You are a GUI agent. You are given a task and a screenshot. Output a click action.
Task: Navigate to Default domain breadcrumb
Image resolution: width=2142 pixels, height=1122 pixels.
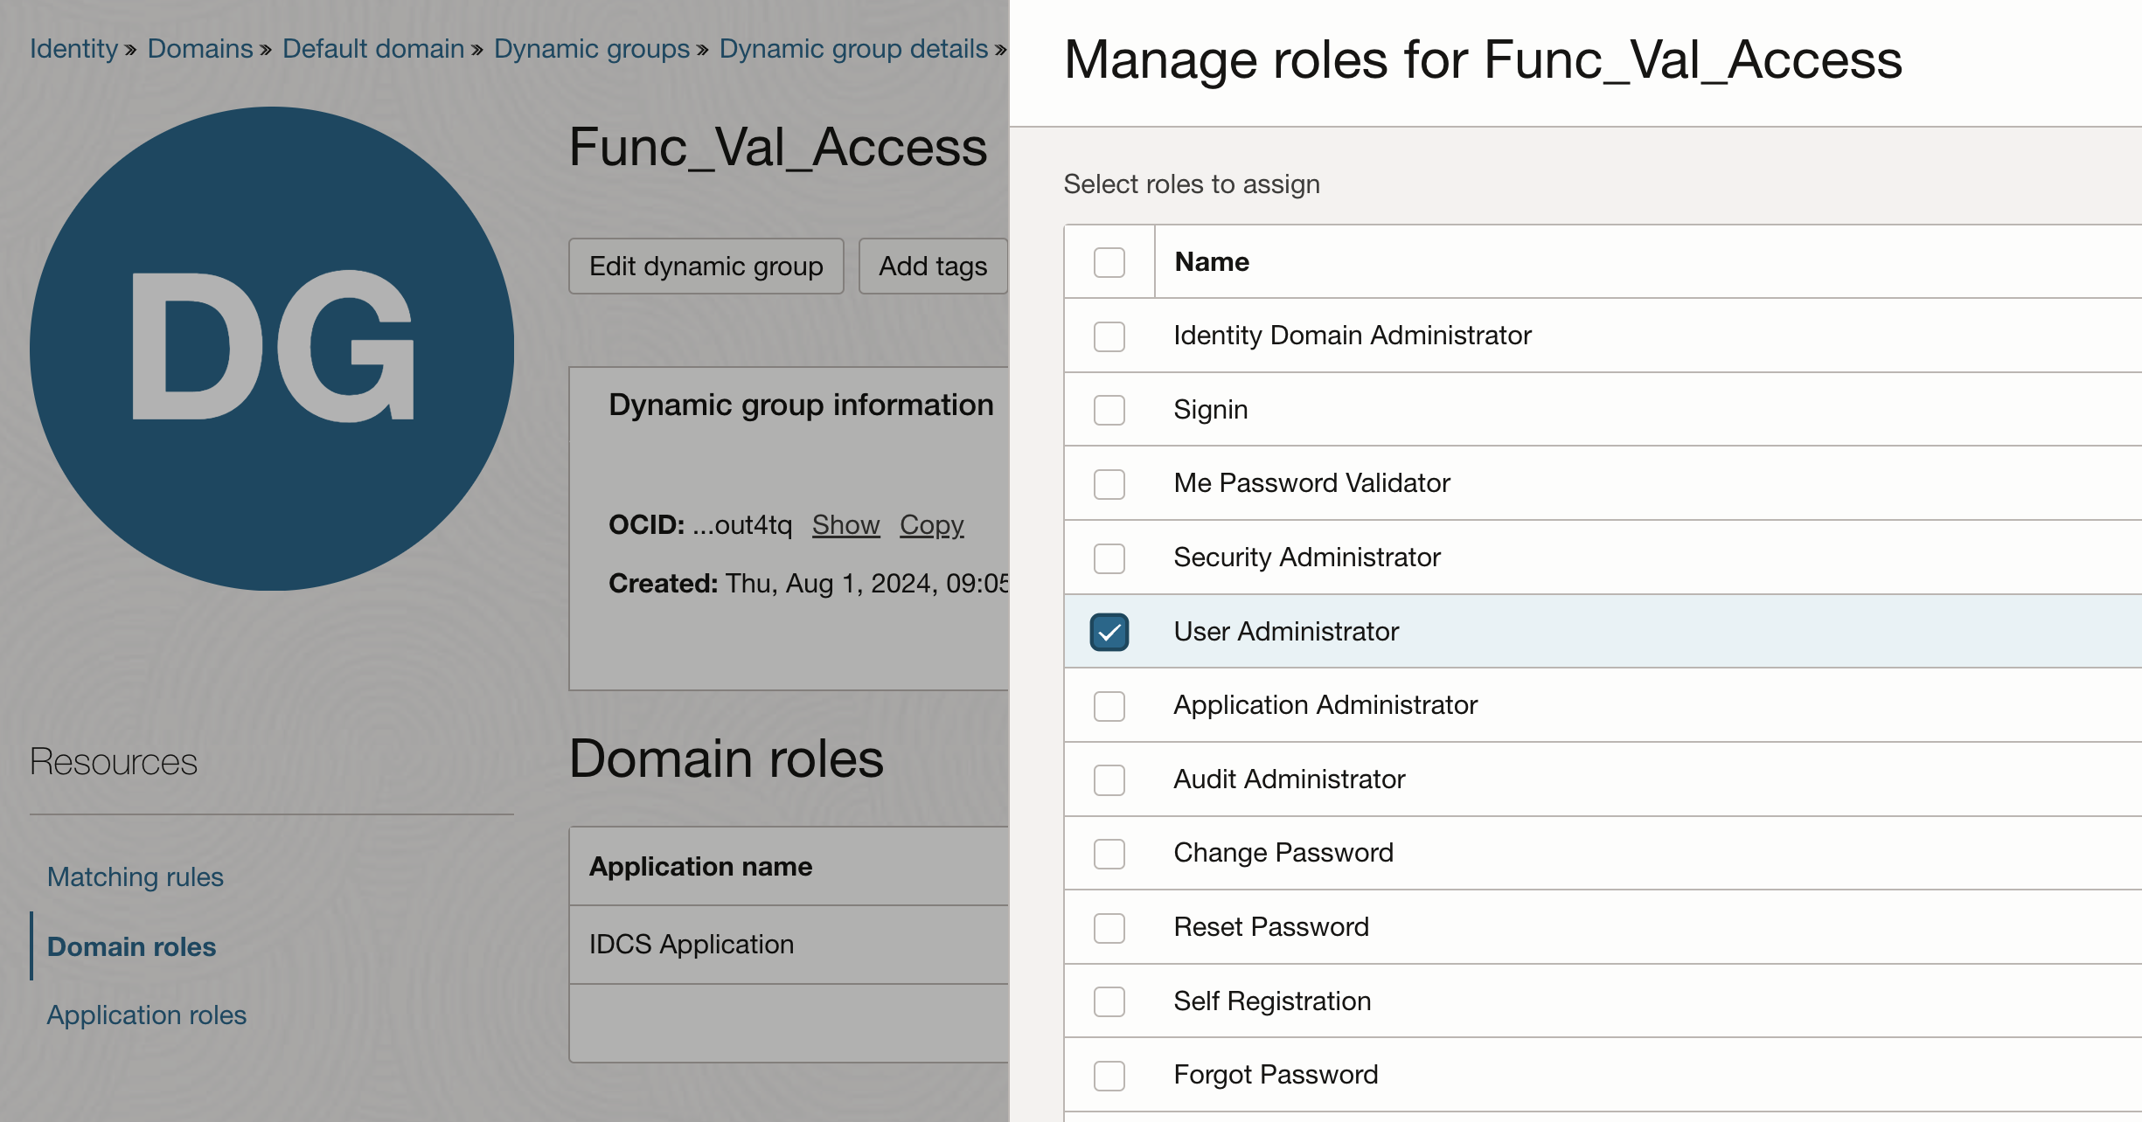tap(373, 48)
